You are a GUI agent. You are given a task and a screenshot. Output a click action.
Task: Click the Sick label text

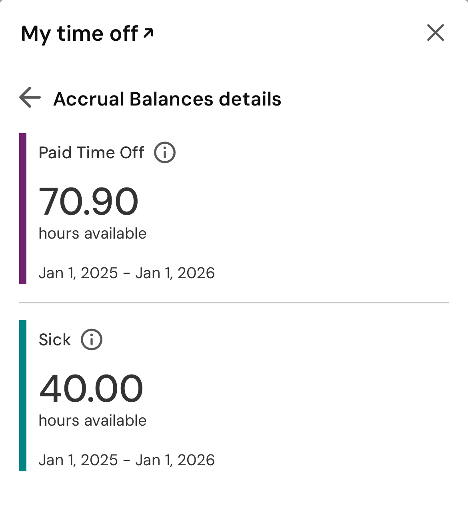[55, 340]
